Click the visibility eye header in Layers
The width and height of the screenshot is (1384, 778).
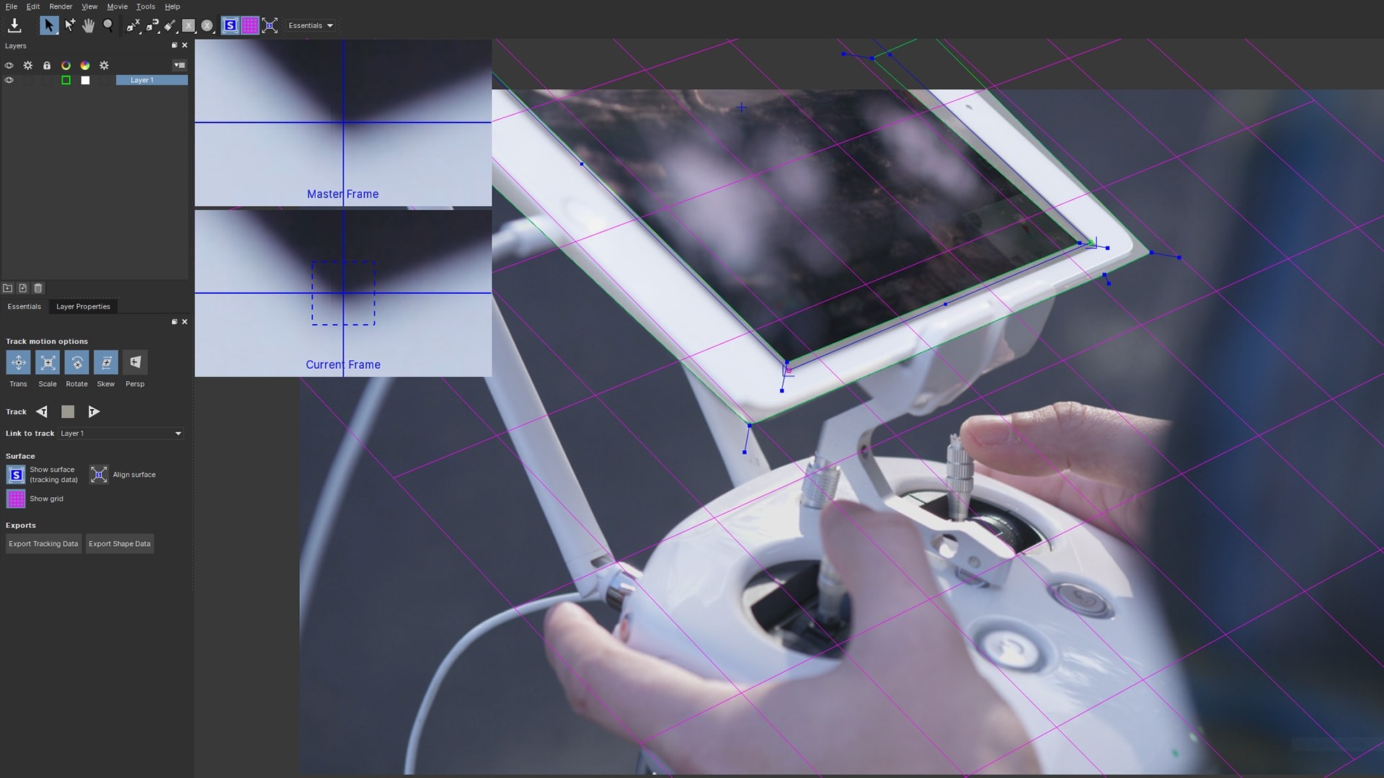pyautogui.click(x=9, y=66)
